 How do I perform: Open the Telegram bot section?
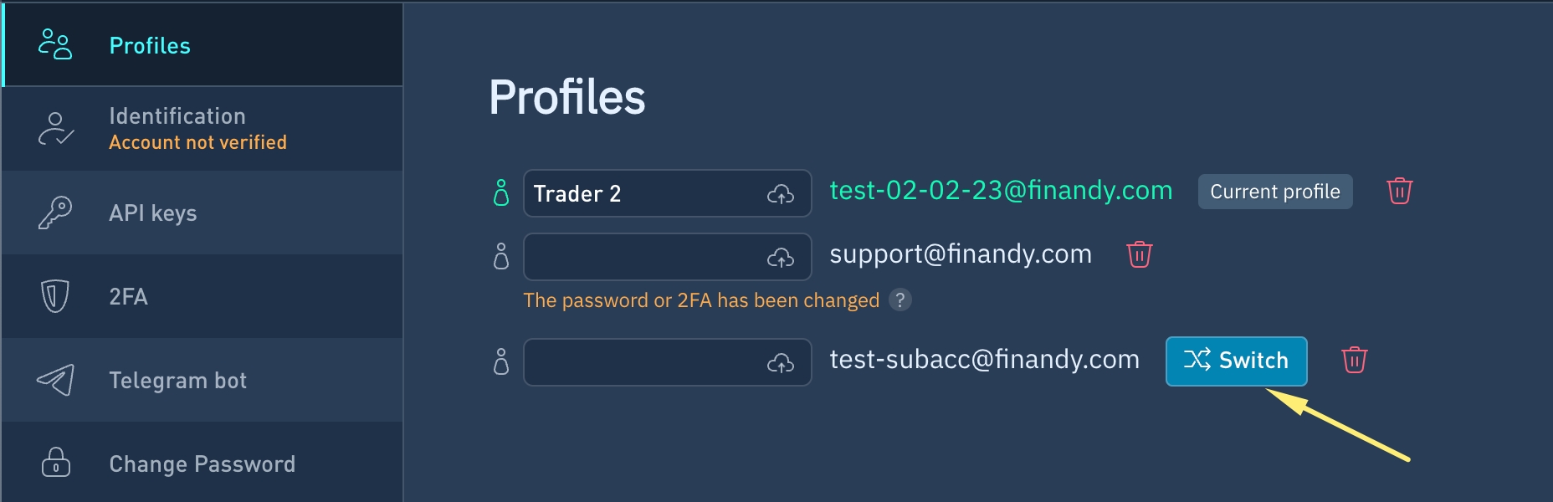click(x=202, y=380)
